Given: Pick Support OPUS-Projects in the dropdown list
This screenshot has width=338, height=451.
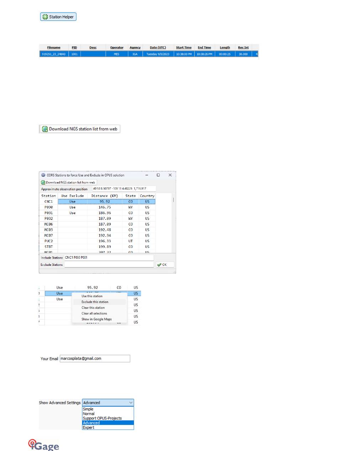Looking at the screenshot, I should coord(102,418).
